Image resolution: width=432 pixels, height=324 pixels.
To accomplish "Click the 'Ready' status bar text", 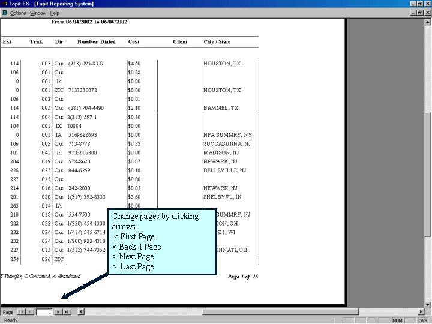I will point(11,320).
